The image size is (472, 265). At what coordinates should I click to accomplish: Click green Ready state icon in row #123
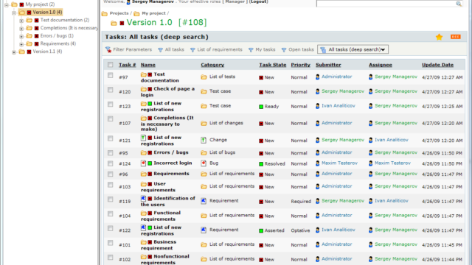tap(261, 107)
